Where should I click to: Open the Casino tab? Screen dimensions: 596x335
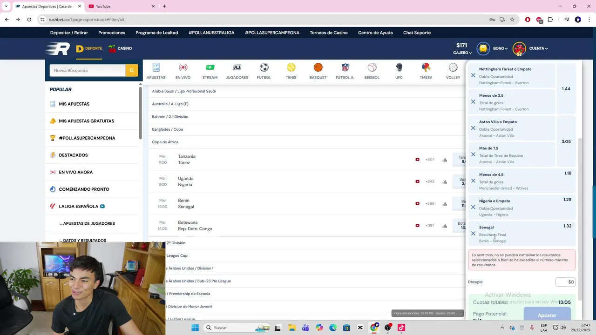(x=120, y=48)
